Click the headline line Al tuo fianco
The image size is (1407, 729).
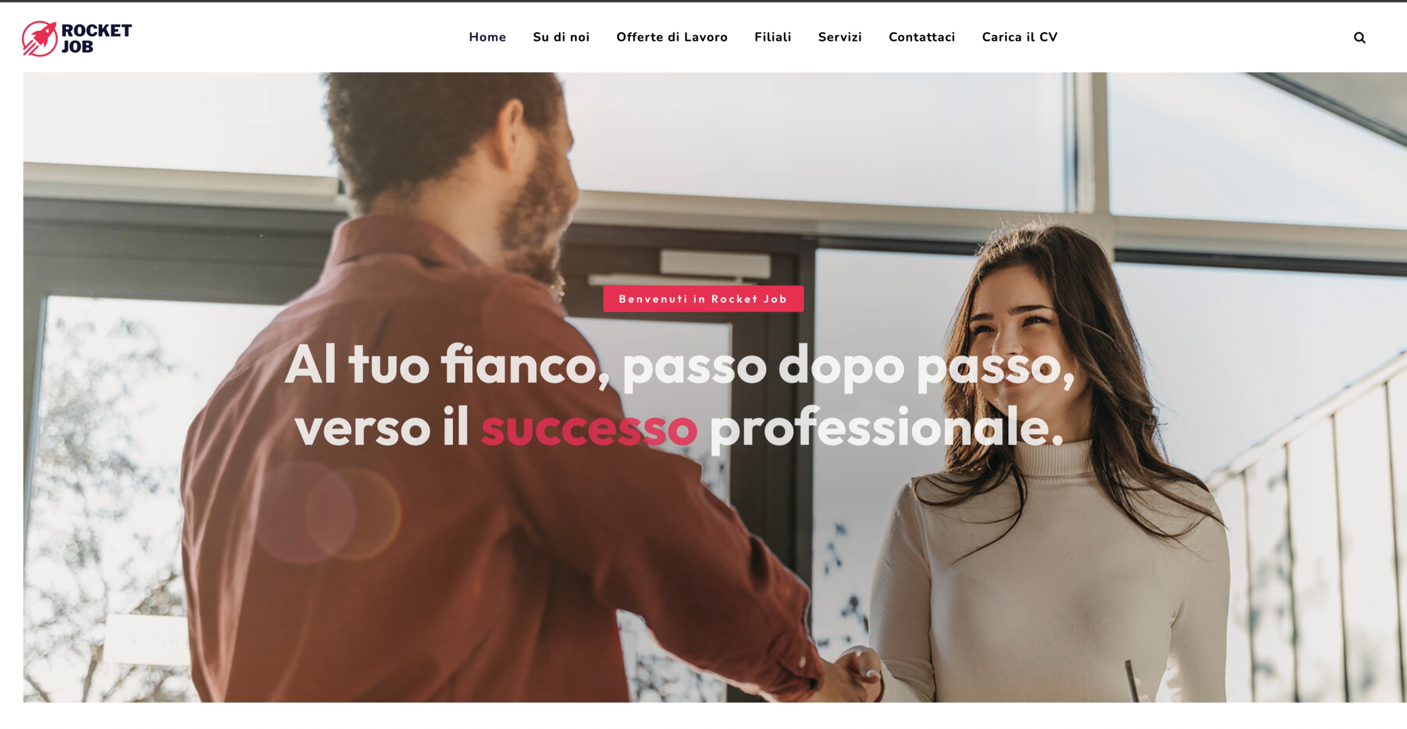coord(447,365)
